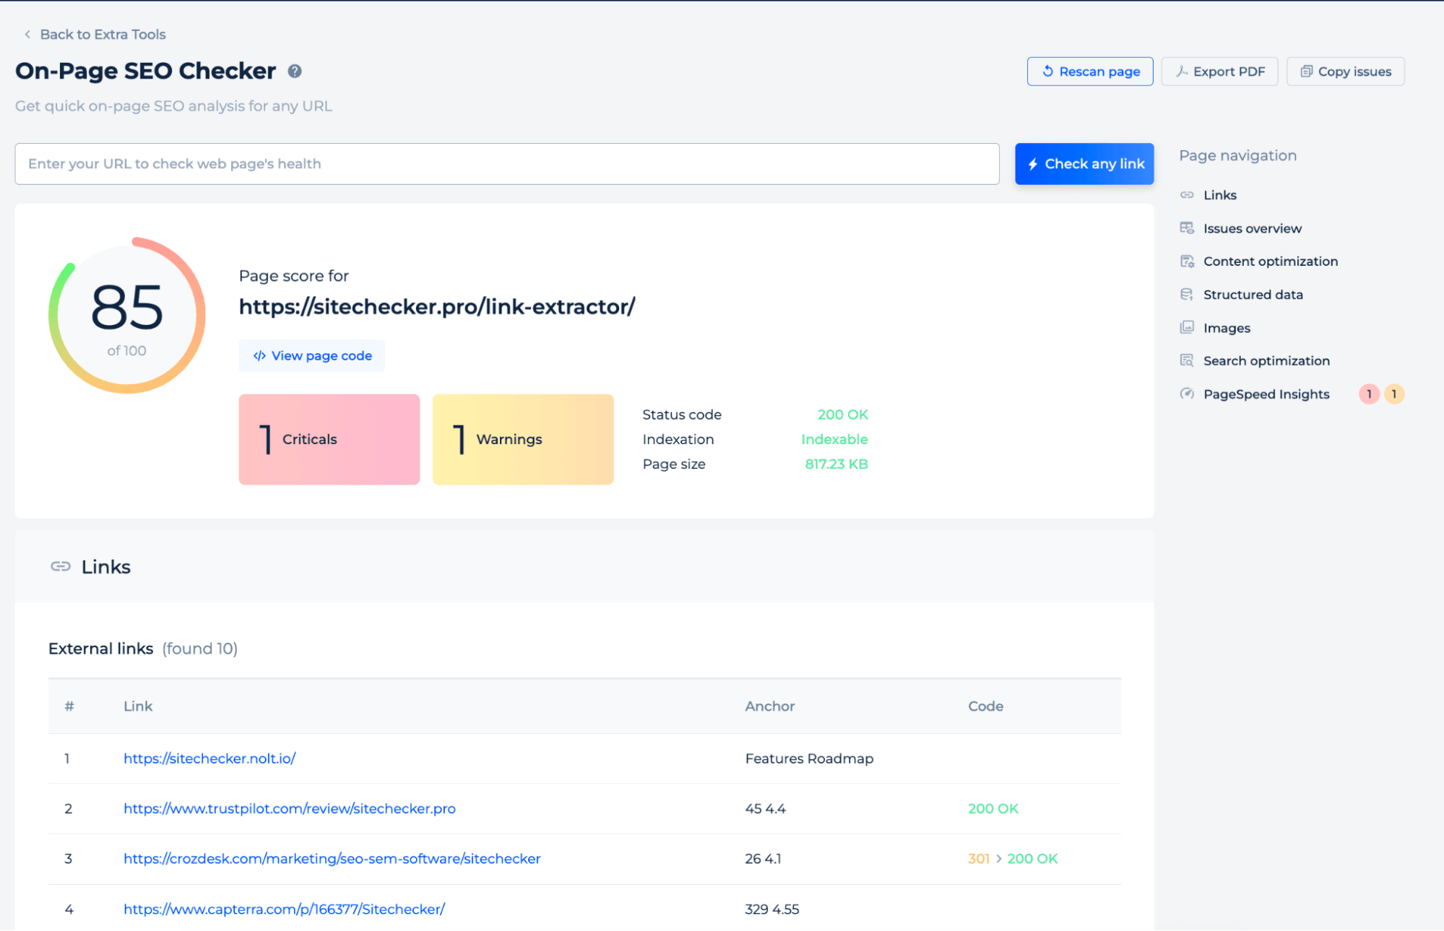
Task: Navigate to Links section in page navigation
Action: tap(1219, 195)
